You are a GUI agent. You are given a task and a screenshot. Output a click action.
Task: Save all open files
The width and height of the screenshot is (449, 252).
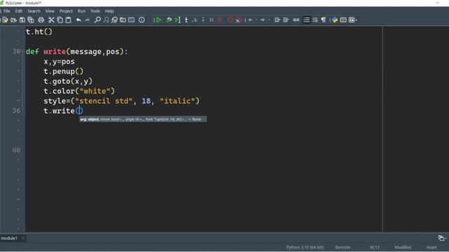[31, 20]
